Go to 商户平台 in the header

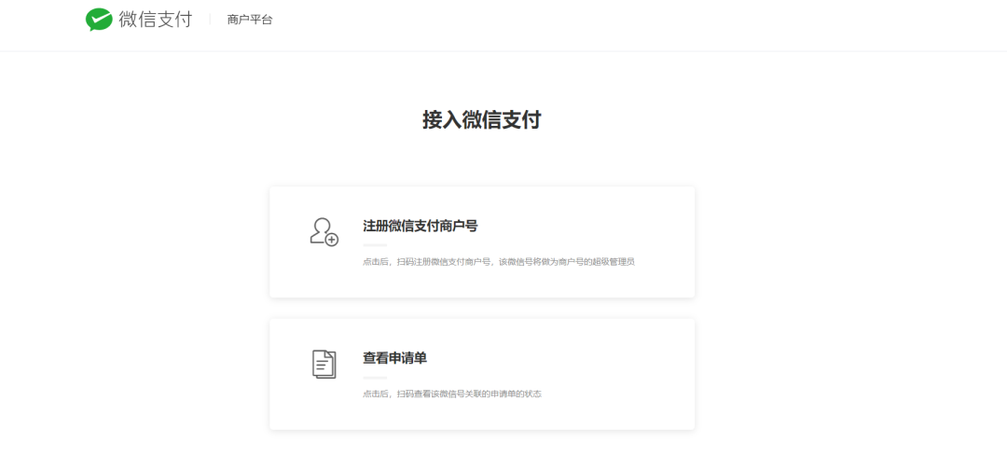click(250, 20)
